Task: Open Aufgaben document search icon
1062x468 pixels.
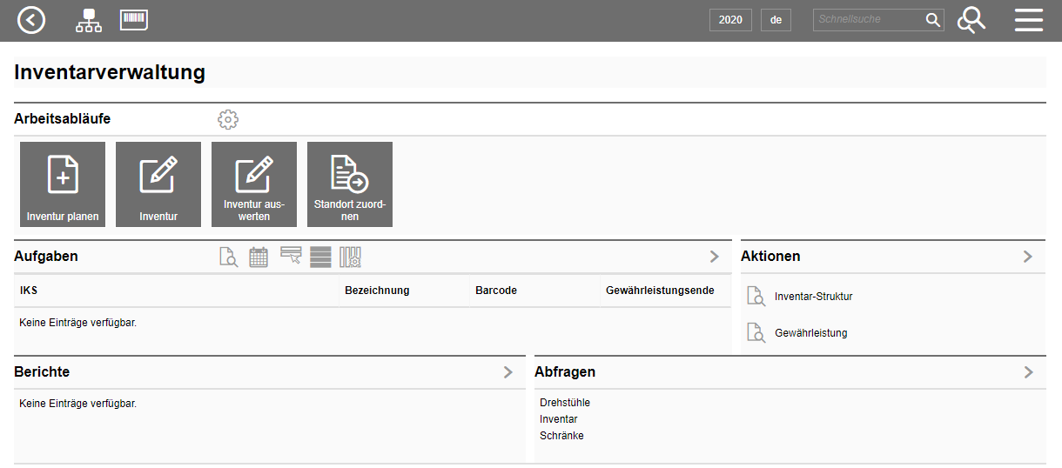Action: point(229,257)
